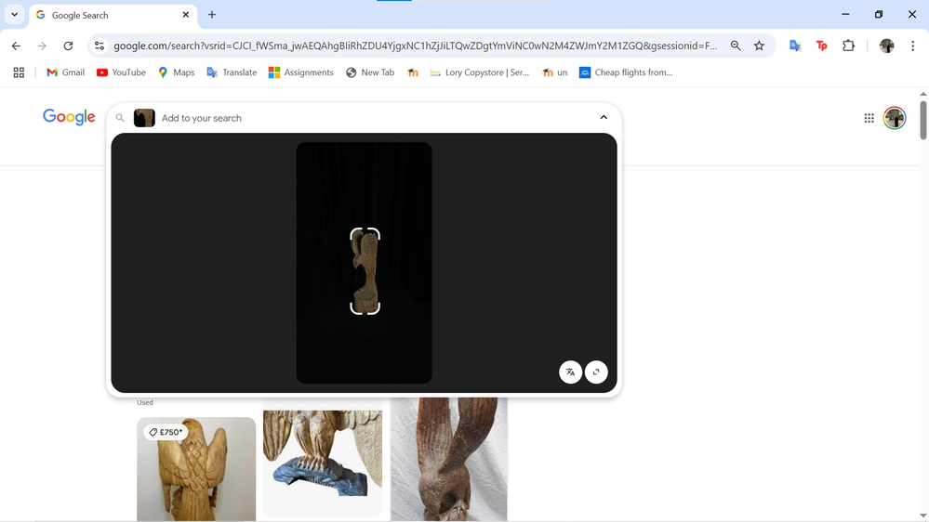Click the Google Translate extension icon
929x522 pixels.
point(795,46)
